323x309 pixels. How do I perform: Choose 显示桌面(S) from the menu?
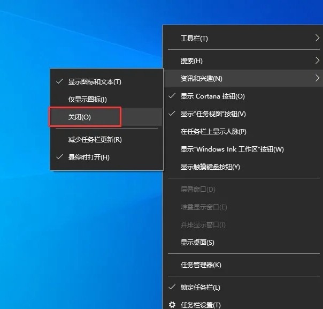(x=243, y=243)
